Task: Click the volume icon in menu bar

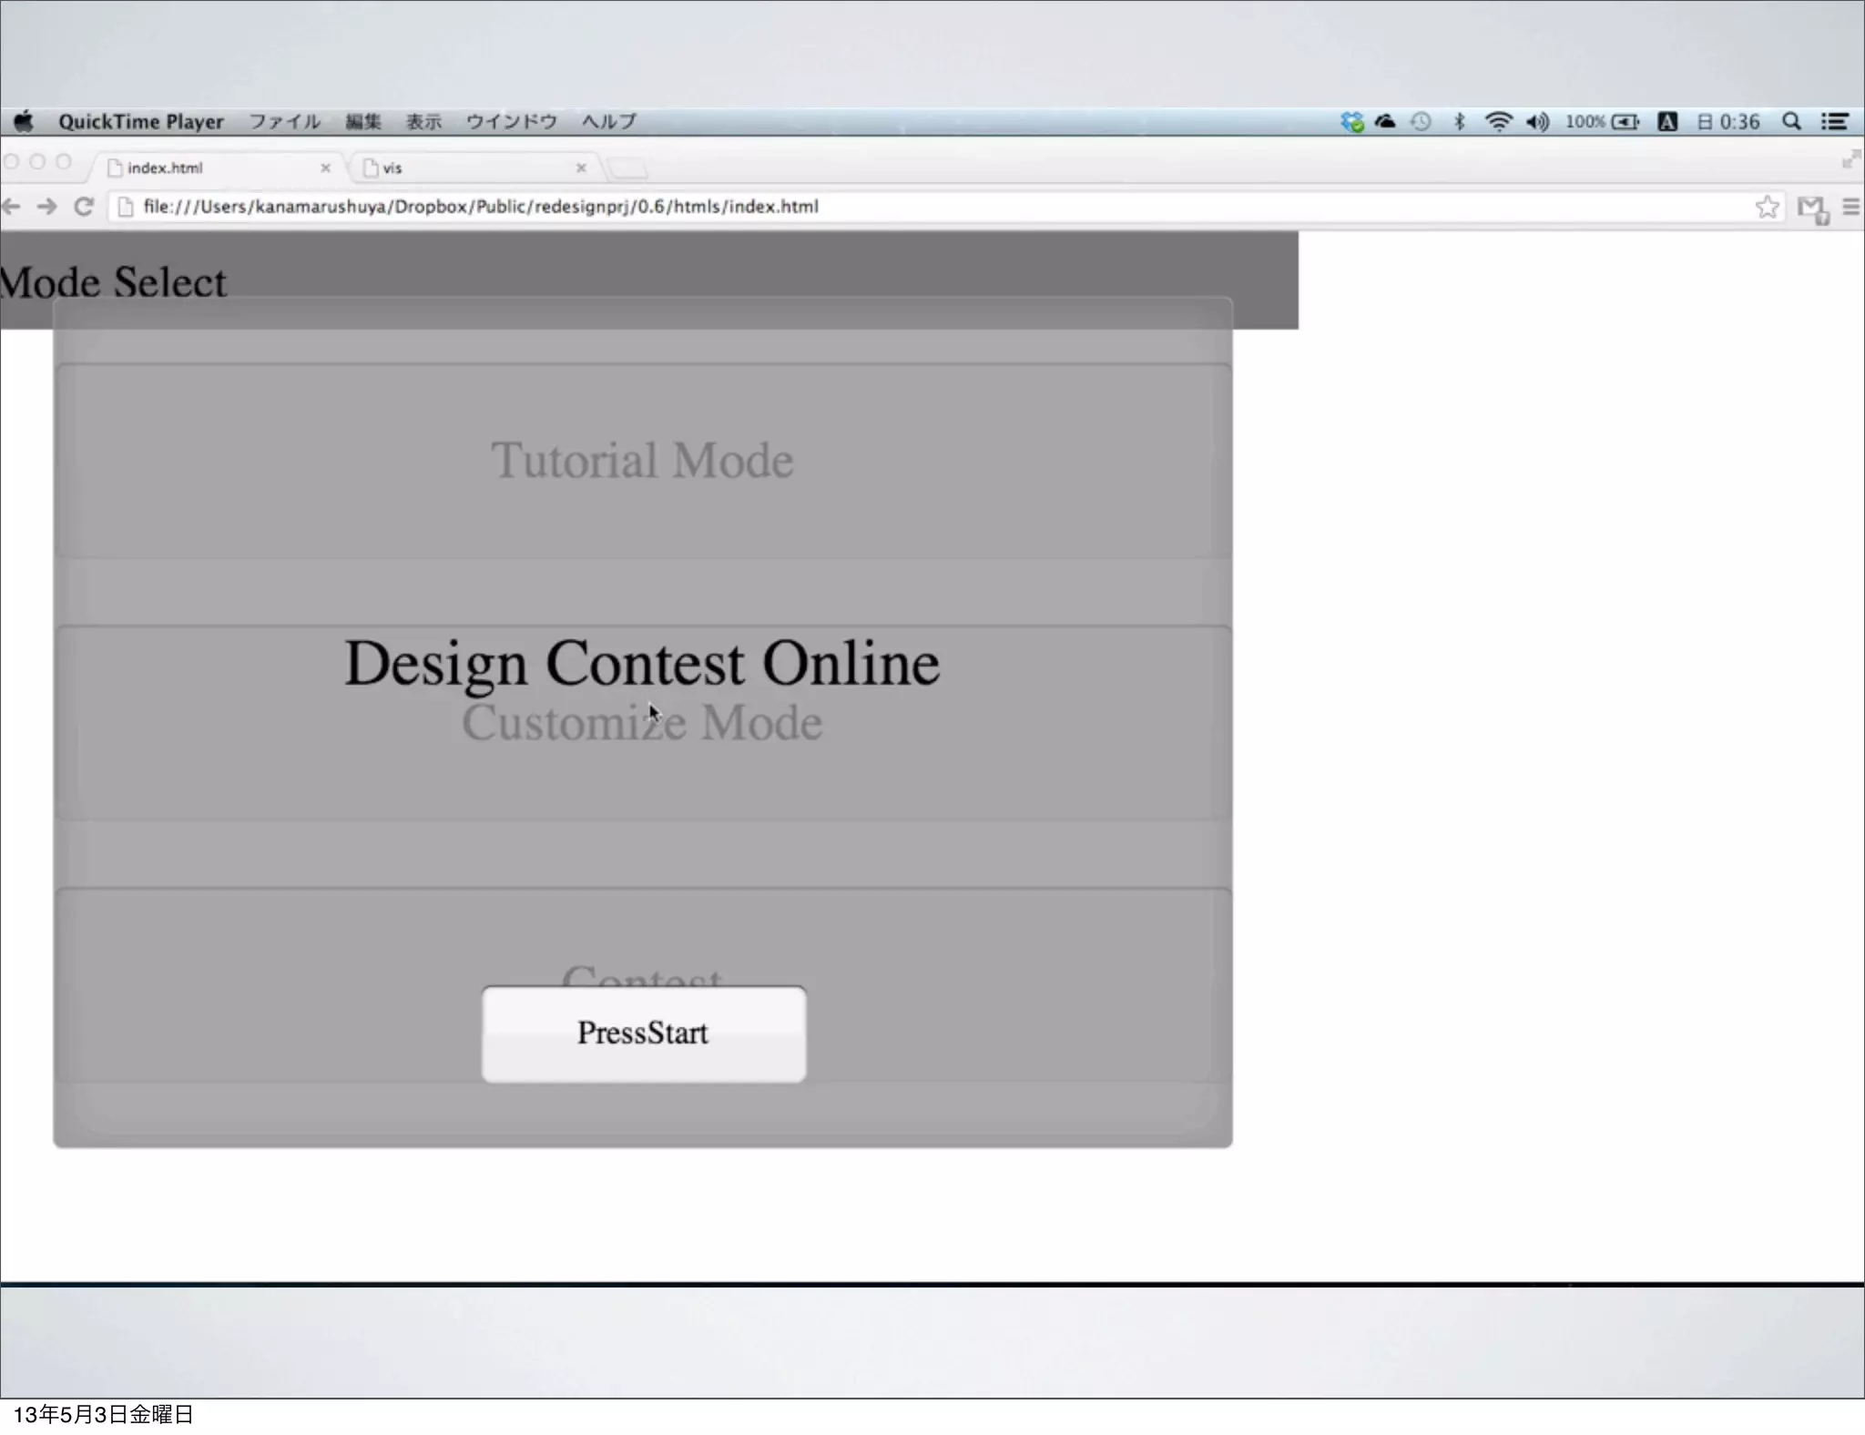Action: (x=1537, y=121)
